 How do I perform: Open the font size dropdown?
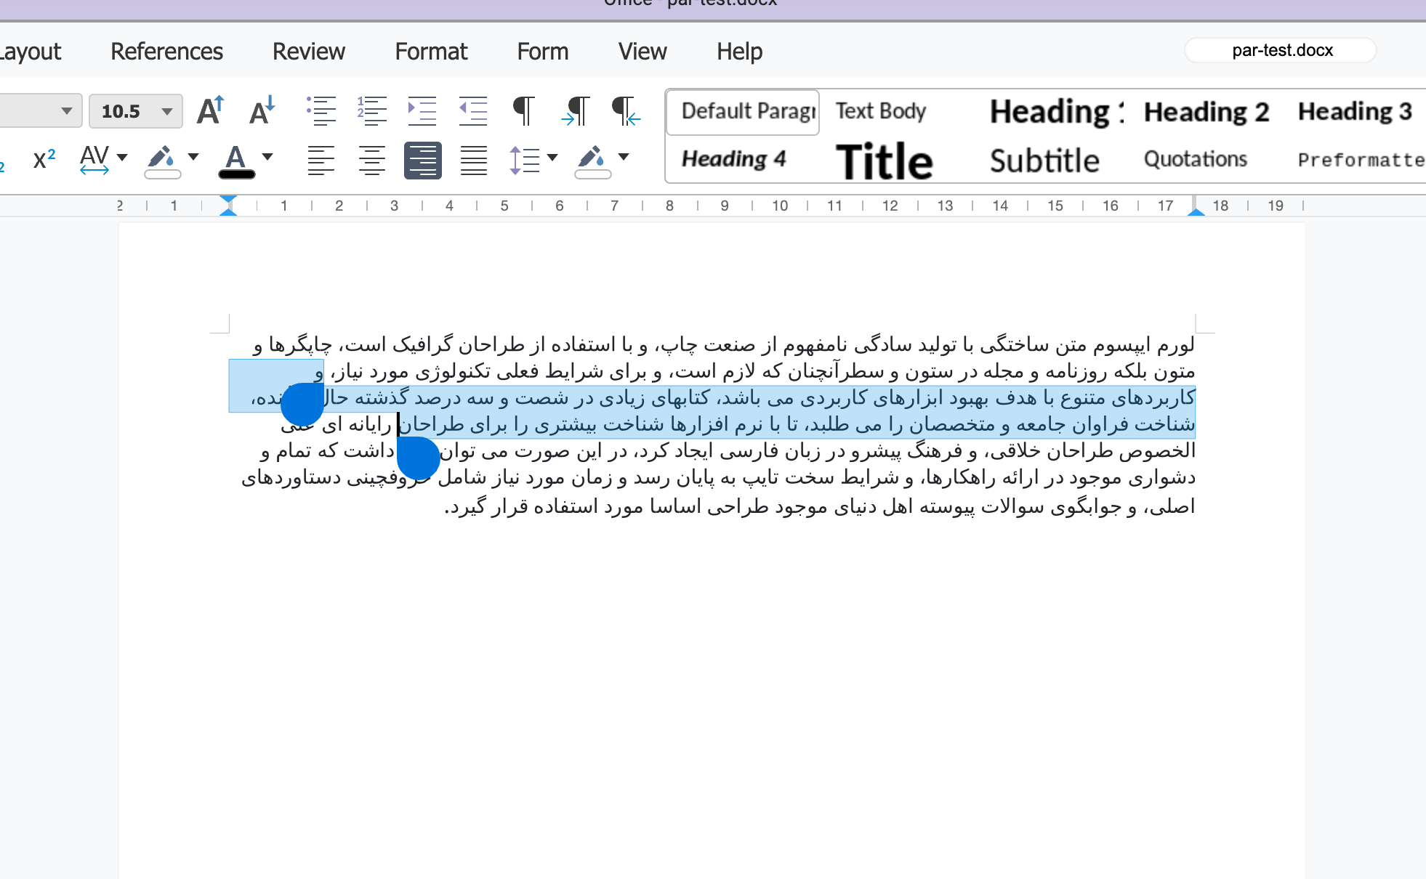(x=167, y=111)
